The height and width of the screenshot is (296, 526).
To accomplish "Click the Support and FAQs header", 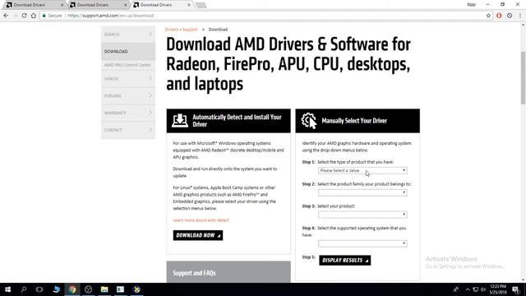I will (228, 272).
